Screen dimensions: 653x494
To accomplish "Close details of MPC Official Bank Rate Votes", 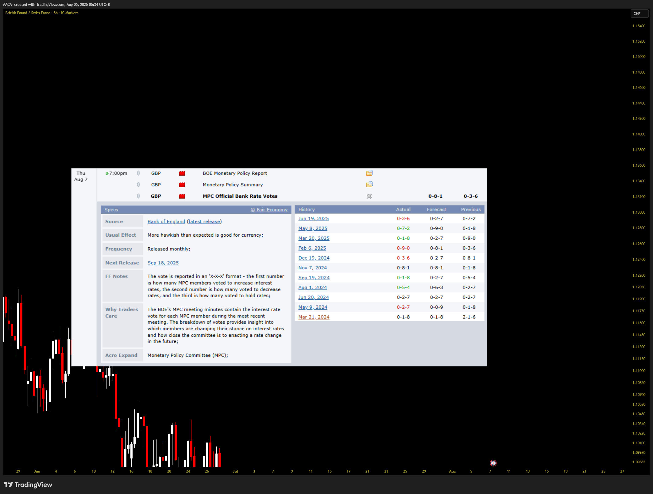I will tap(369, 196).
